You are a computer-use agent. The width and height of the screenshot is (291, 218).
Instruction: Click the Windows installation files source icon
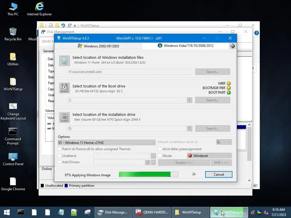(x=65, y=61)
